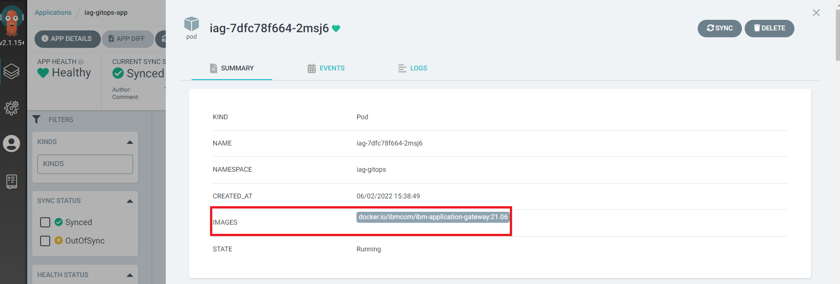This screenshot has width=840, height=284.
Task: Go to Applications breadcrumb link
Action: tap(53, 12)
